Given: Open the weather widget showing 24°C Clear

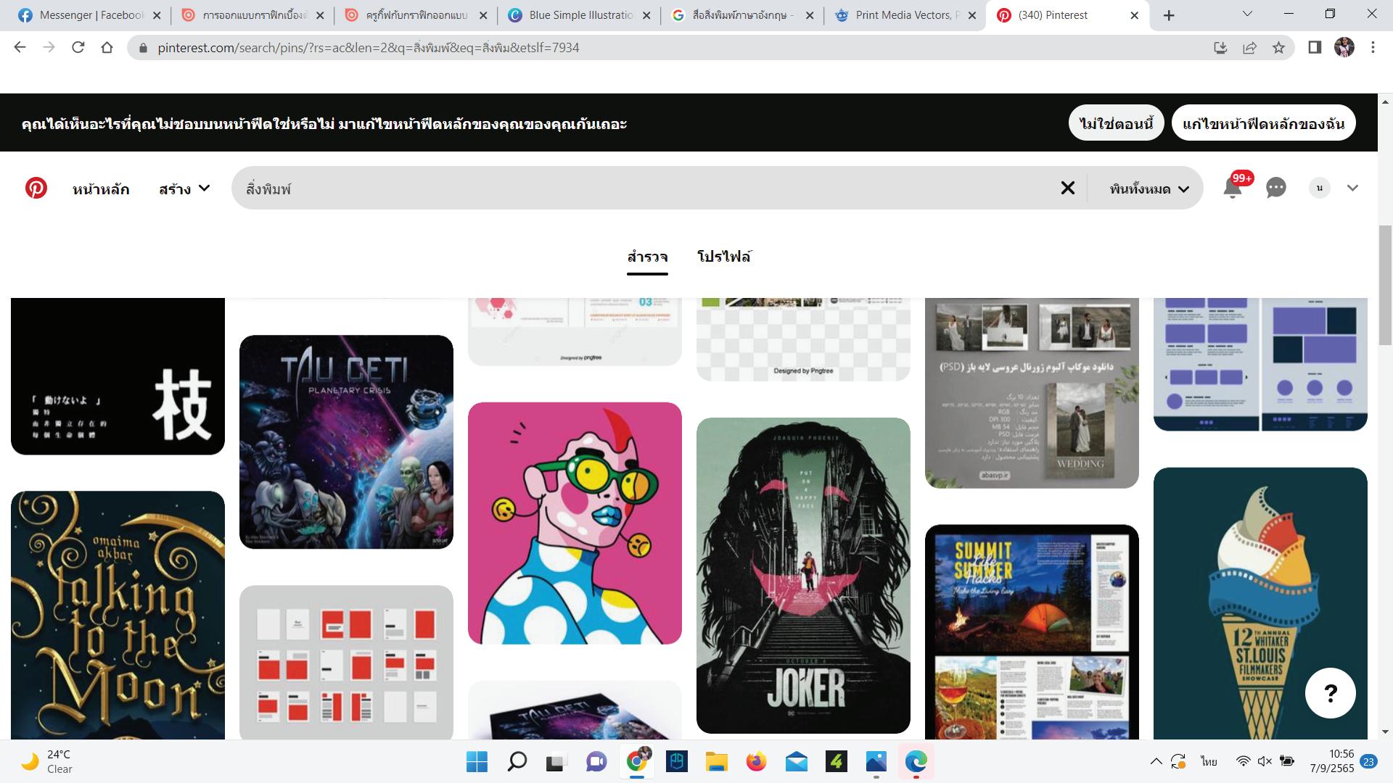Looking at the screenshot, I should (x=46, y=761).
